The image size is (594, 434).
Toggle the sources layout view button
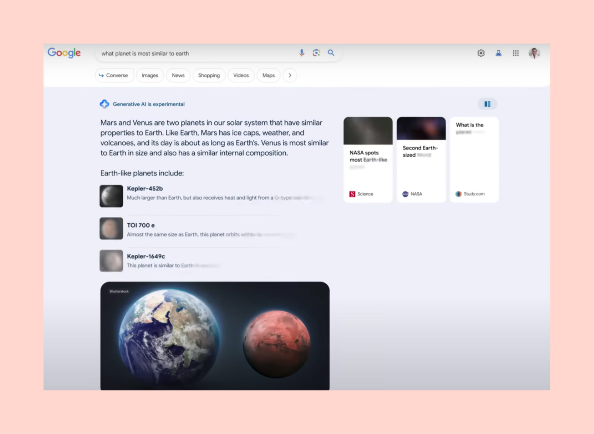(x=487, y=104)
